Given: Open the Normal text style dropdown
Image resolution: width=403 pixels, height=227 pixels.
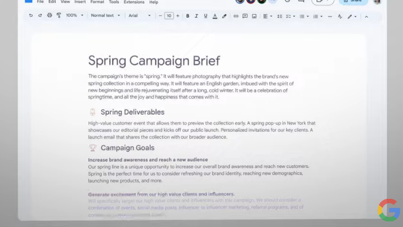Looking at the screenshot, I should click(105, 15).
